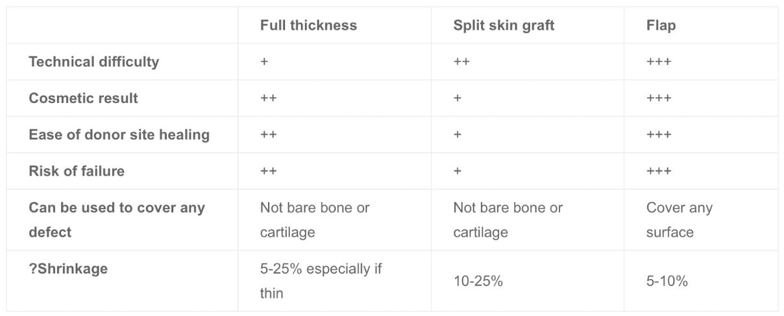Screen dimensions: 784x316
Task: Click the 'Can be used to cover any defect' label
Action: [117, 220]
